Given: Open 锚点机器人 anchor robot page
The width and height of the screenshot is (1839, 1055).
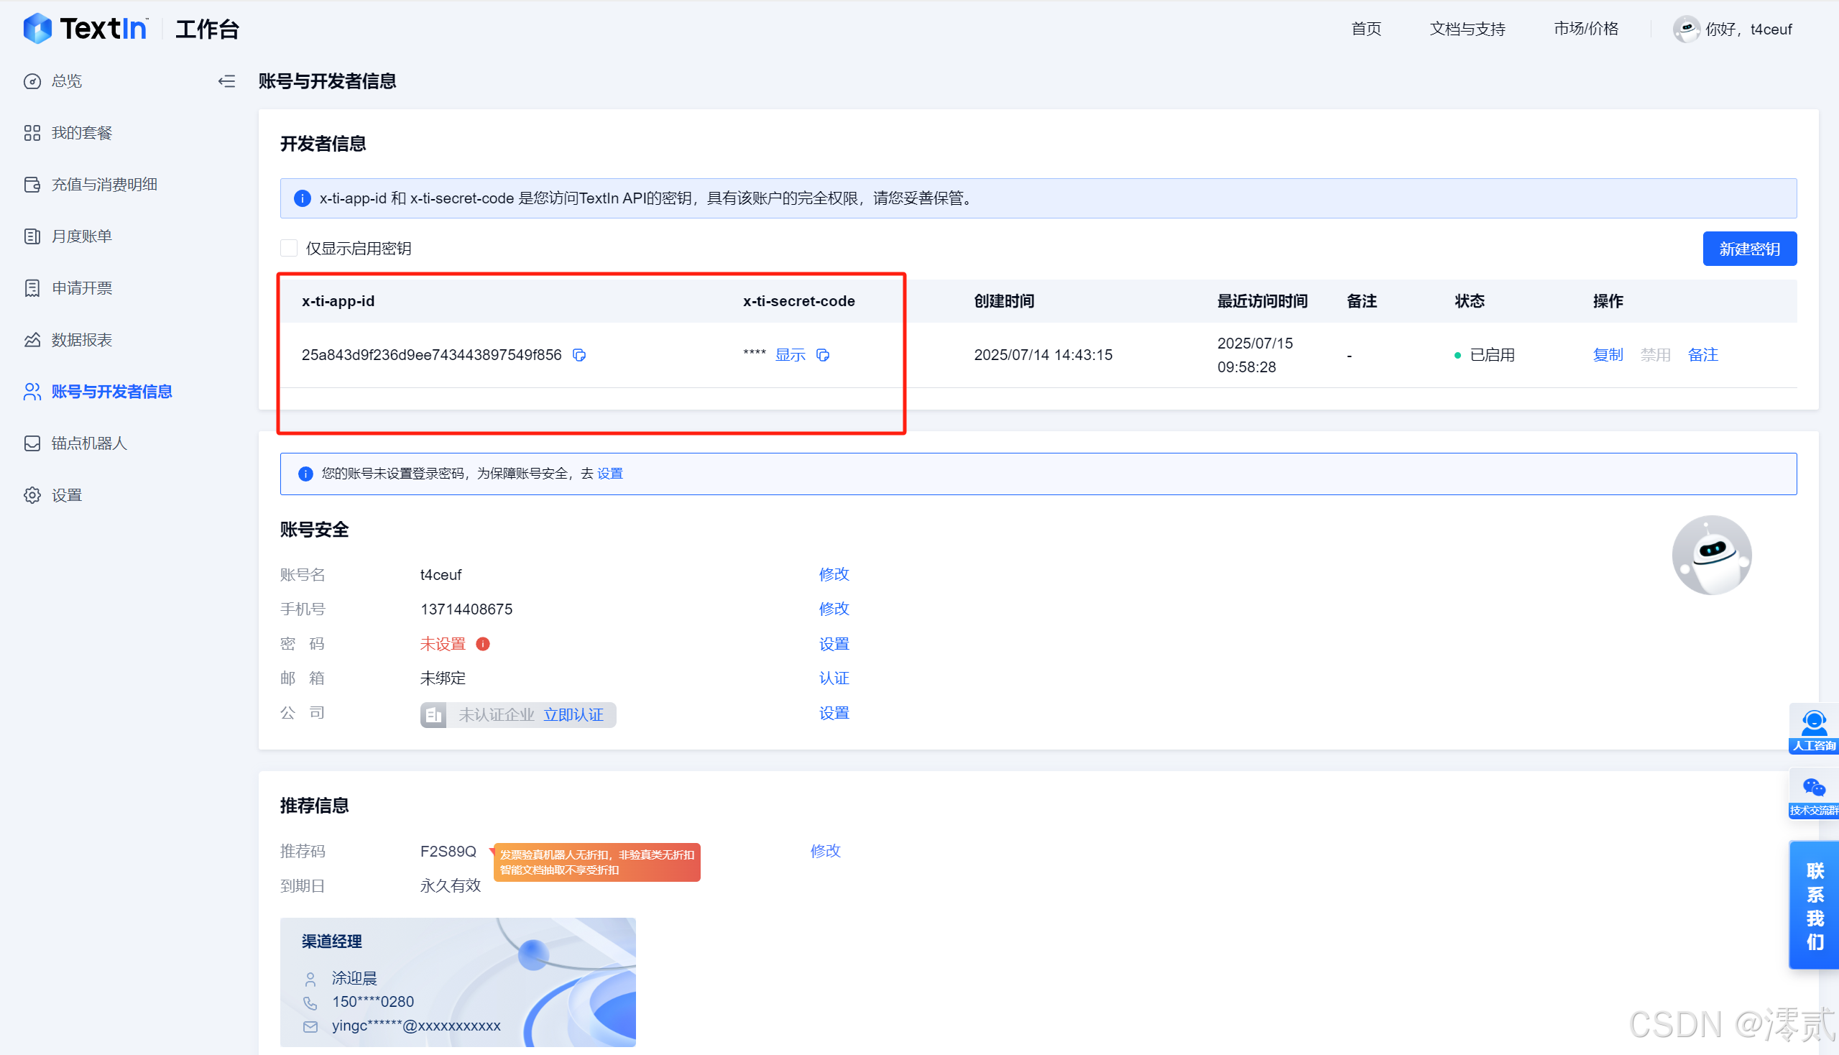Looking at the screenshot, I should (90, 443).
